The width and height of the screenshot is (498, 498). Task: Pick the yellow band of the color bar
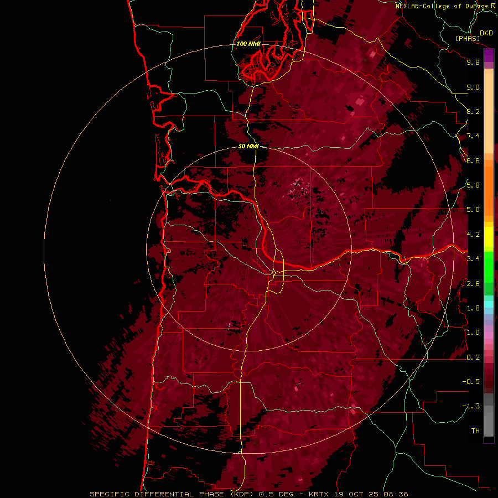(x=489, y=237)
